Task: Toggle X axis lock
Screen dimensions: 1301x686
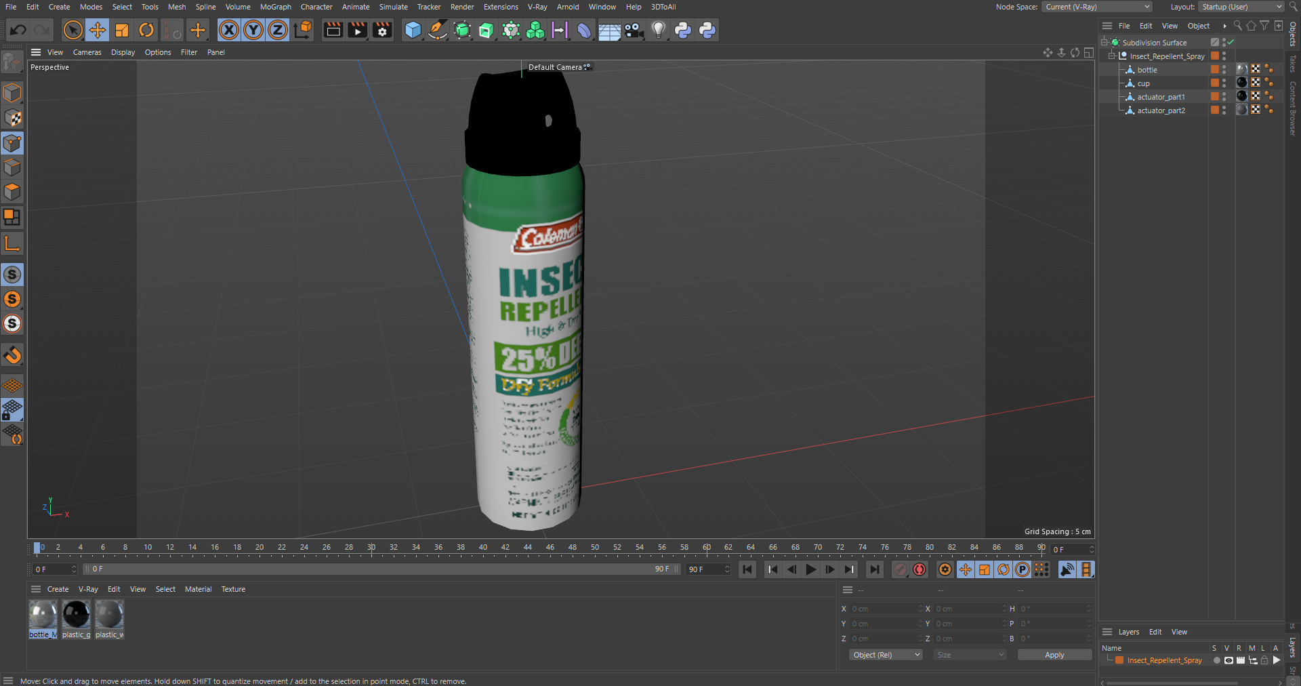Action: click(x=229, y=30)
